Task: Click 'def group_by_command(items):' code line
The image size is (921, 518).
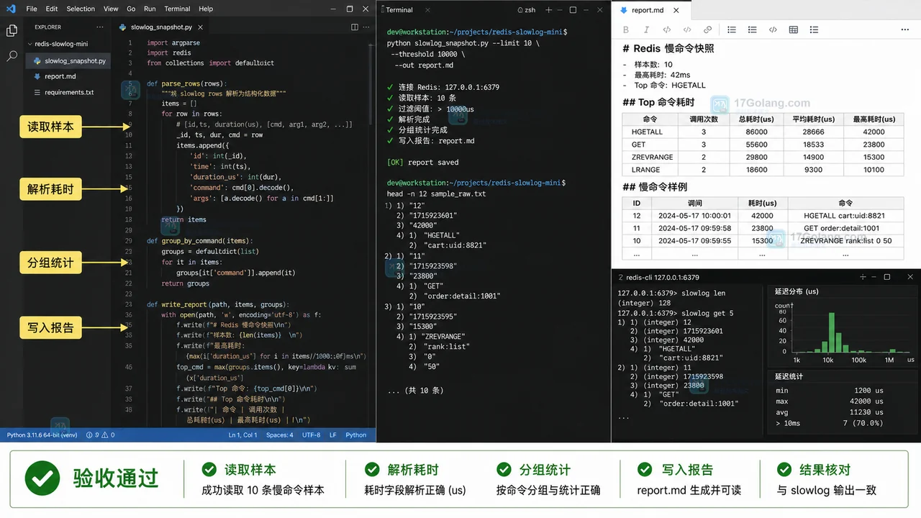Action: pyautogui.click(x=200, y=241)
